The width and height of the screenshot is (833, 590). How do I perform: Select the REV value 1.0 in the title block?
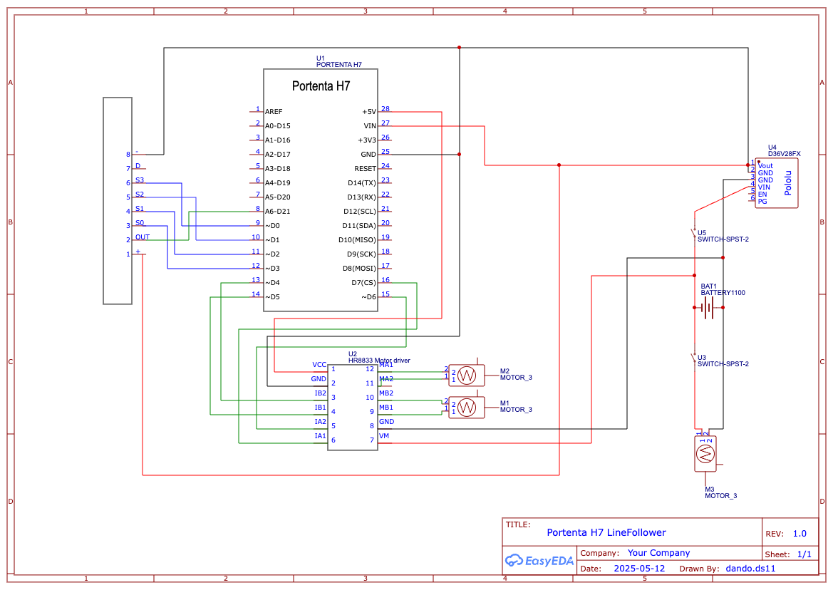(x=800, y=533)
